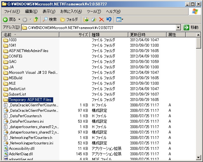Click the Copy To toolbar icon
The width and height of the screenshot is (203, 162).
[94, 19]
